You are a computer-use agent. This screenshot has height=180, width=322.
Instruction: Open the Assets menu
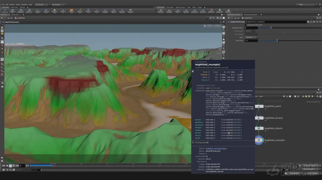[18, 5]
